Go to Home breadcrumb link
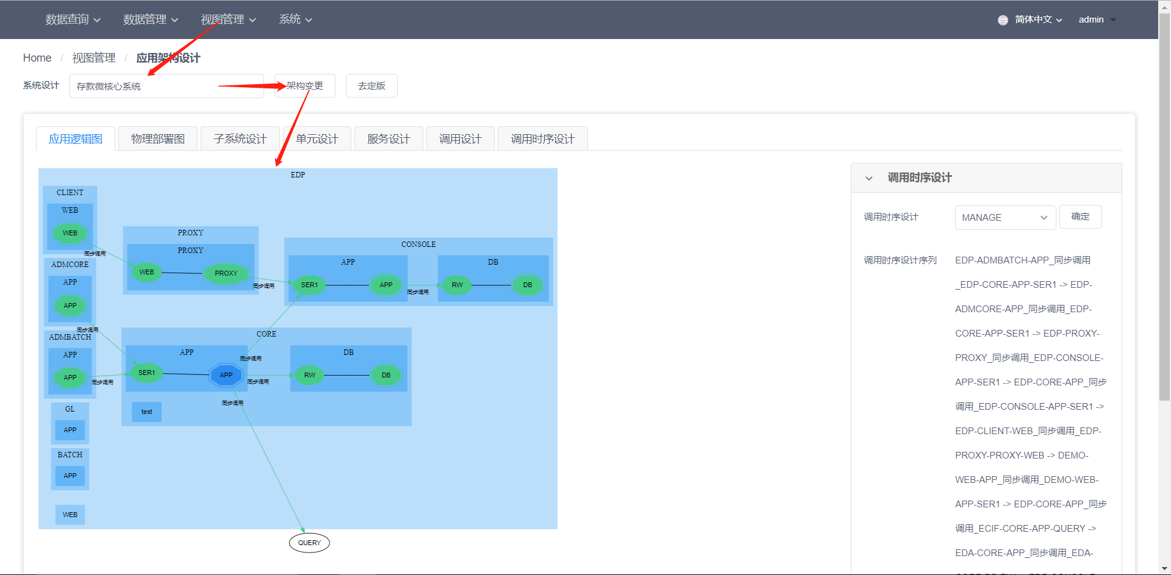1171x575 pixels. point(37,58)
